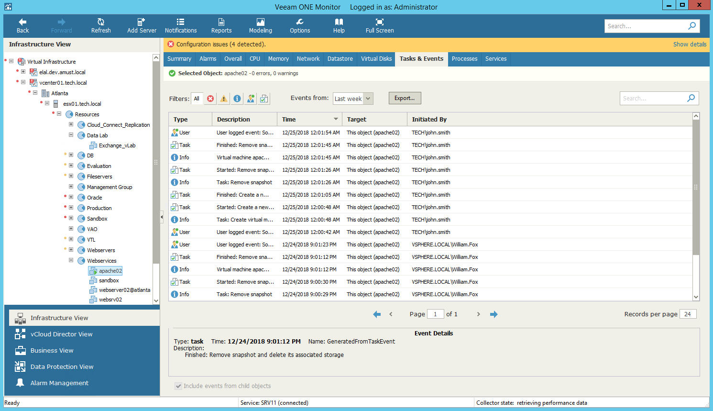Screen dimensions: 713x411
Task: Select the Infrastructure View pane button
Action: pyautogui.click(x=84, y=318)
